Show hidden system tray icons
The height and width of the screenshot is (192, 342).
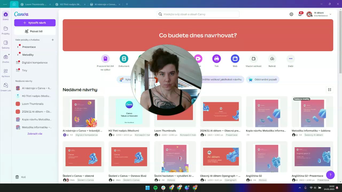pos(300,188)
